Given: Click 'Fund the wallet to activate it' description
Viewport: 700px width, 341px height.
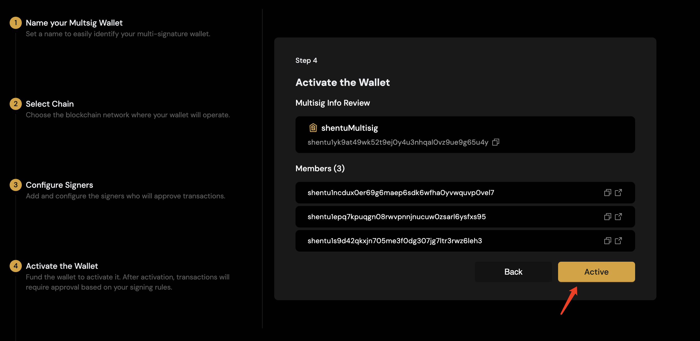Looking at the screenshot, I should coord(128,282).
